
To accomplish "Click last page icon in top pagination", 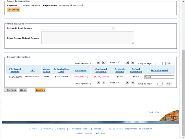I will (133, 62).
